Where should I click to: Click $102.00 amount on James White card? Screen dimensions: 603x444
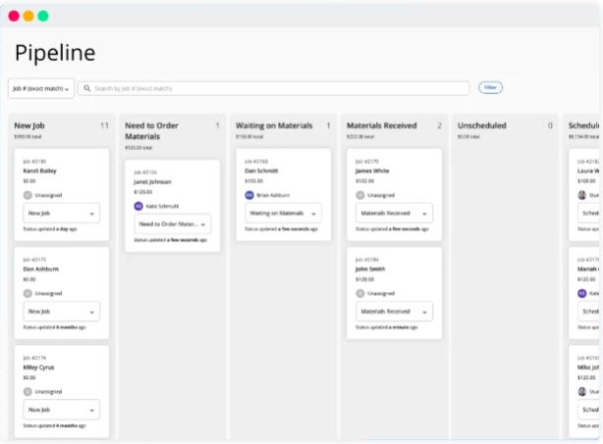click(x=364, y=180)
